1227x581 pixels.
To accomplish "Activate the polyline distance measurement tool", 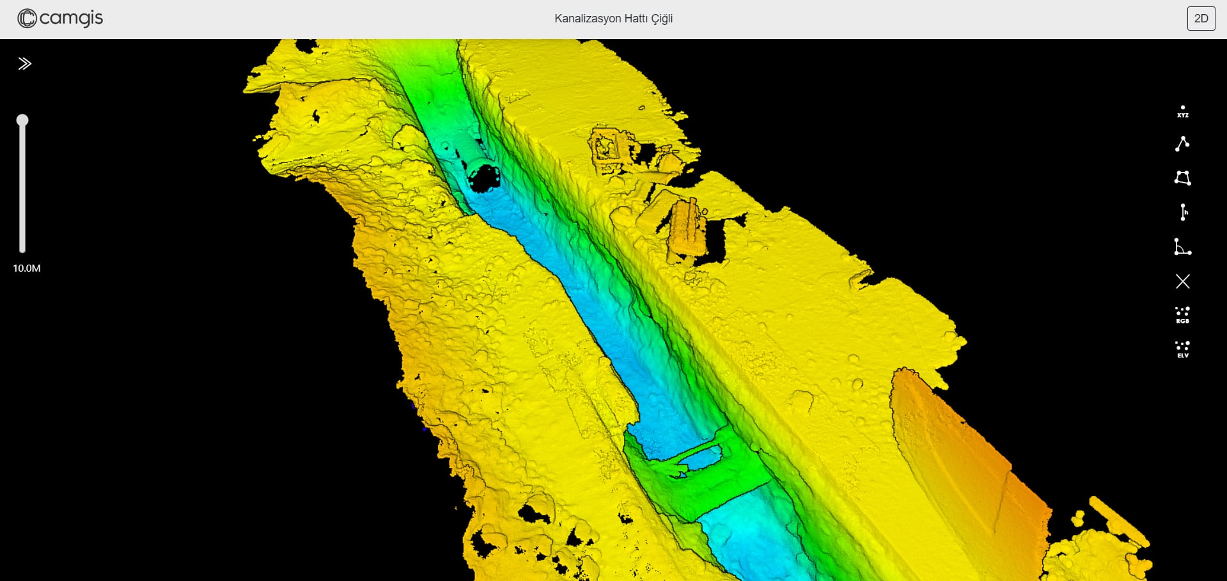I will coord(1182,144).
